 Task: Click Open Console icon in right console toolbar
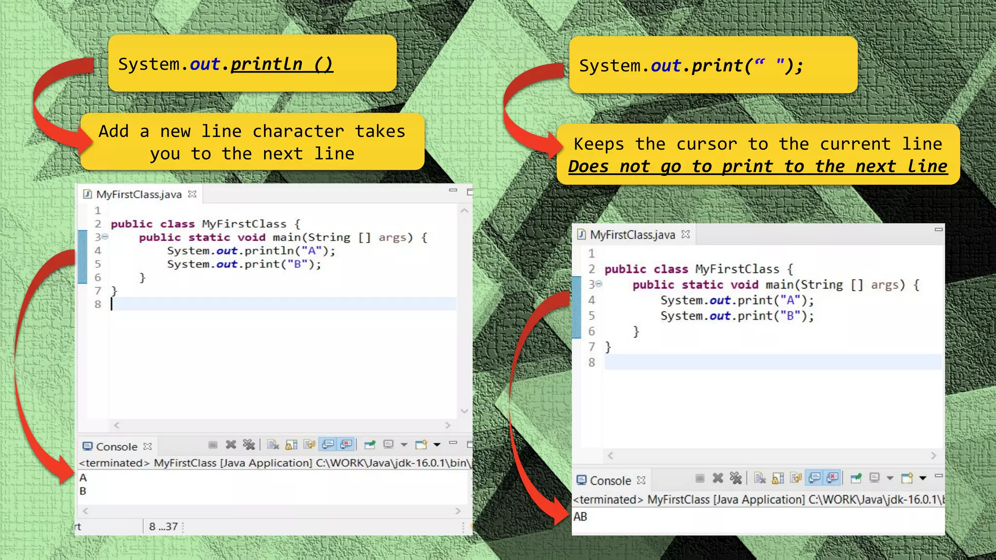[907, 478]
